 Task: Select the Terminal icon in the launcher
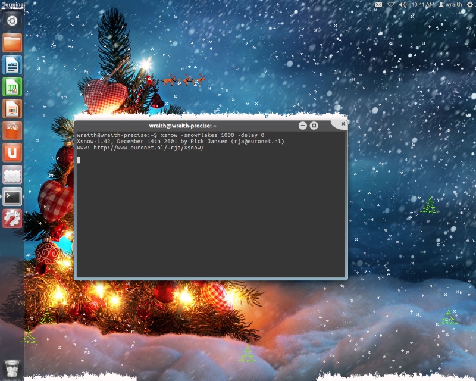[12, 196]
